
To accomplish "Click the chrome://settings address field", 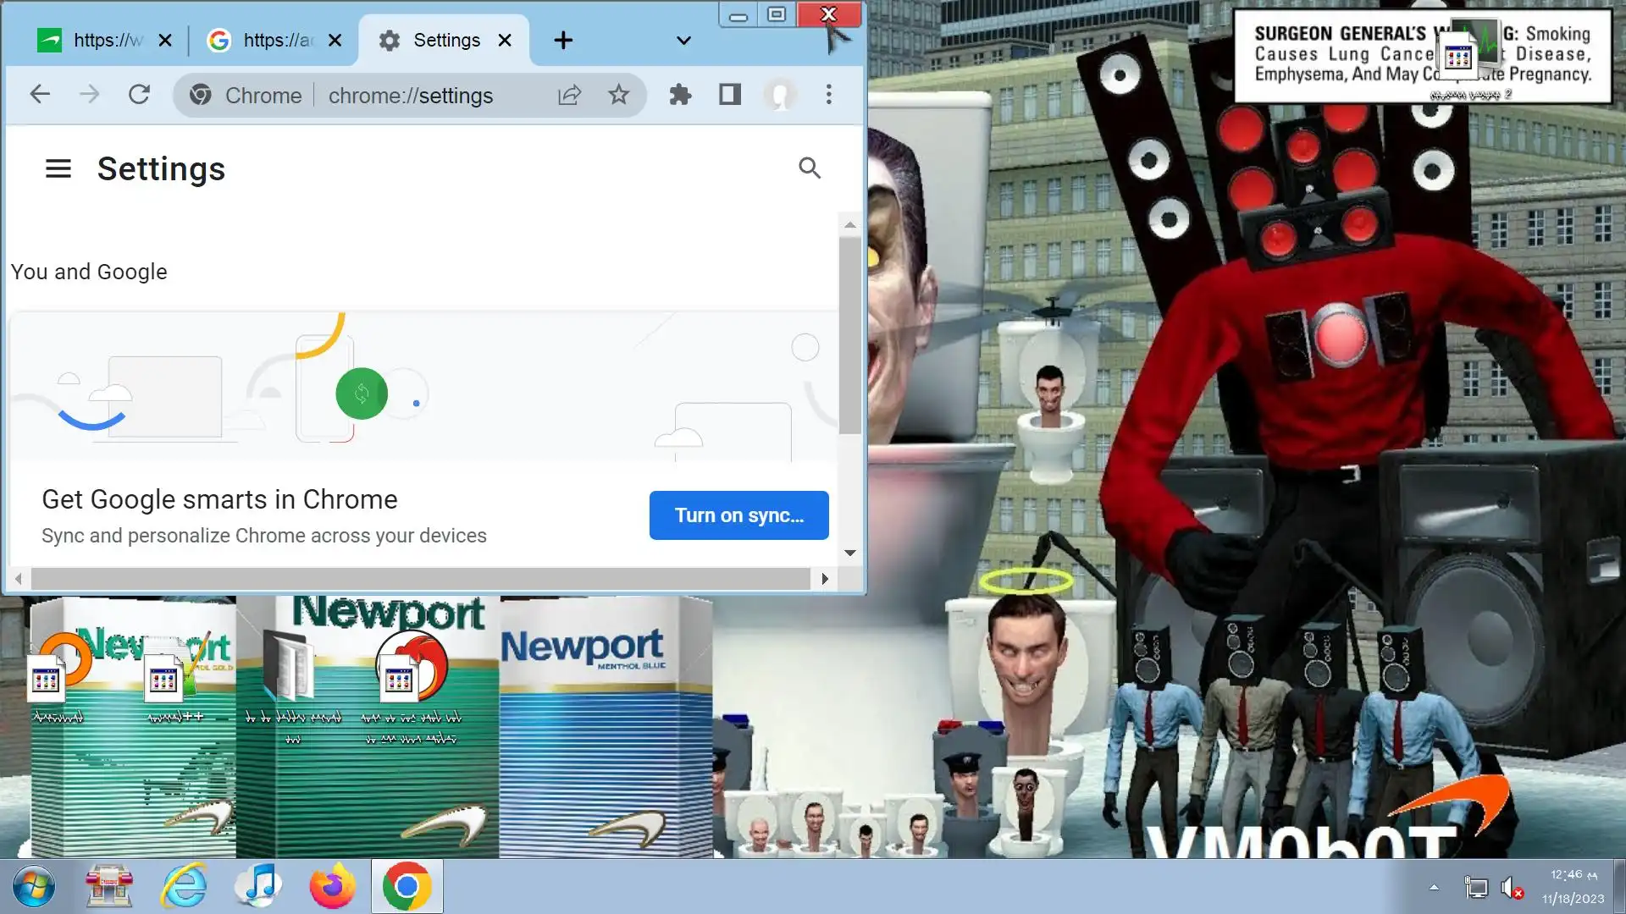I will pos(411,96).
